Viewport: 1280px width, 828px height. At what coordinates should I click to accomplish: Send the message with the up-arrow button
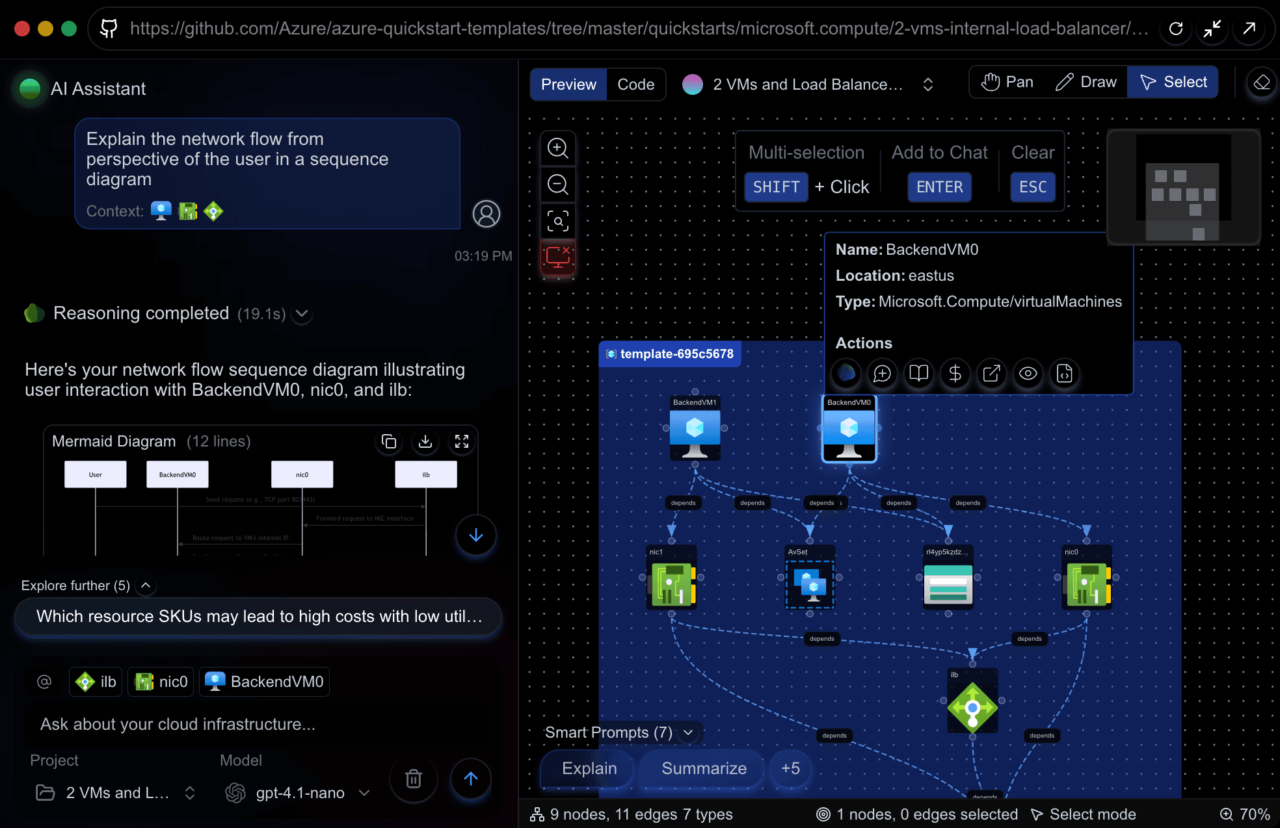point(471,779)
